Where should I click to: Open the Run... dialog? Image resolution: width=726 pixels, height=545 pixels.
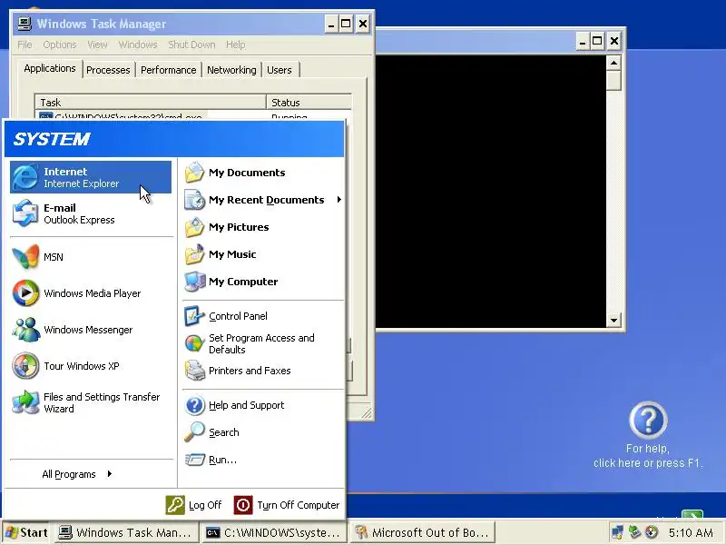[x=263, y=460]
